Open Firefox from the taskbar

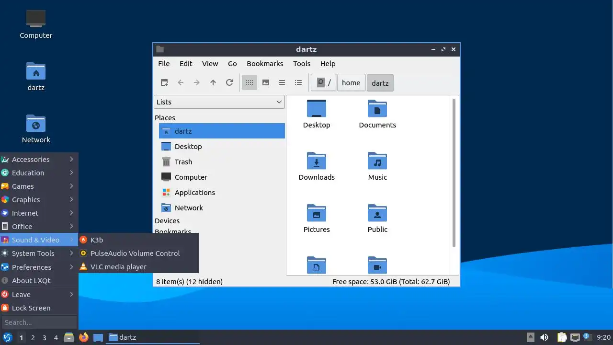tap(84, 337)
